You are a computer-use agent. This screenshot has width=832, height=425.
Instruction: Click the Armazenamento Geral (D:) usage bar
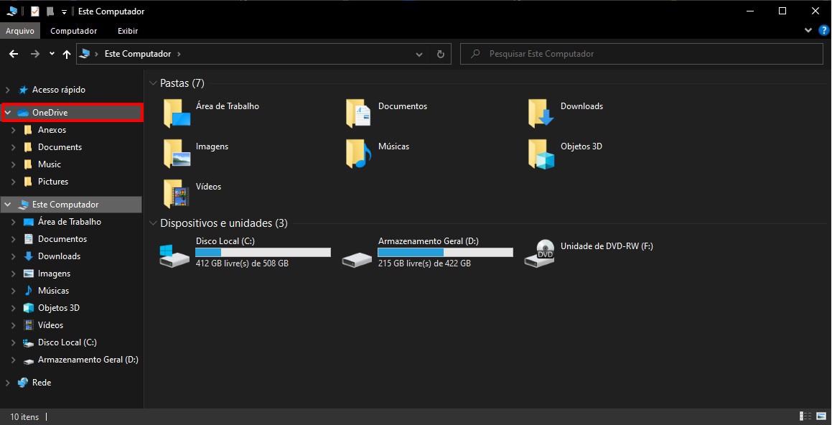coord(445,253)
